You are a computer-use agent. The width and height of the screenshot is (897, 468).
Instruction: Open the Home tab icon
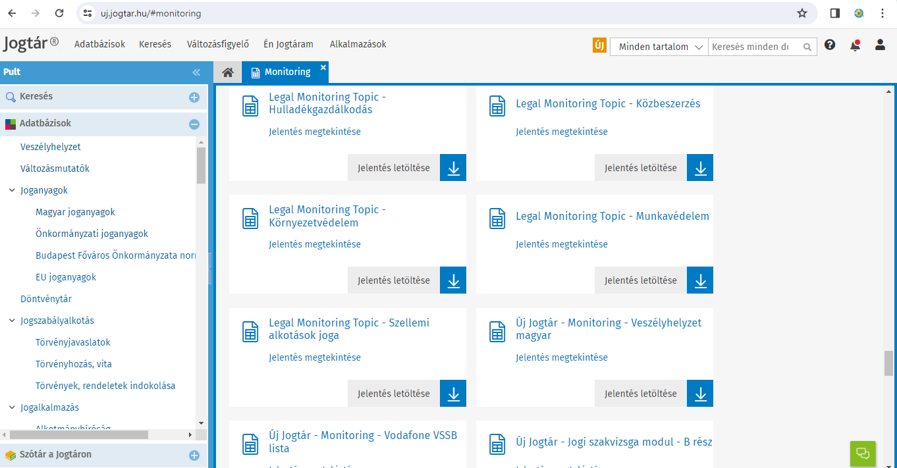(228, 72)
